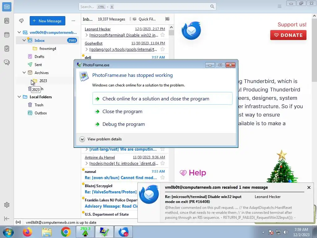Open the Address Book icon
Screen dimensions: 317x238
coord(7,21)
